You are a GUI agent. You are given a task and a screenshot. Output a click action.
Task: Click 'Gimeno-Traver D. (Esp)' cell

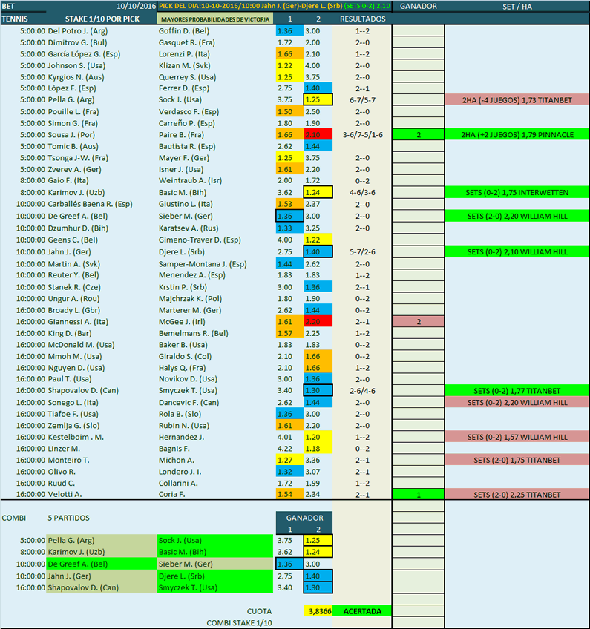[200, 240]
